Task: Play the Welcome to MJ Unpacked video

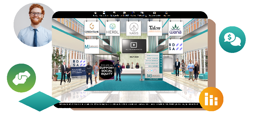Action: [x=134, y=45]
